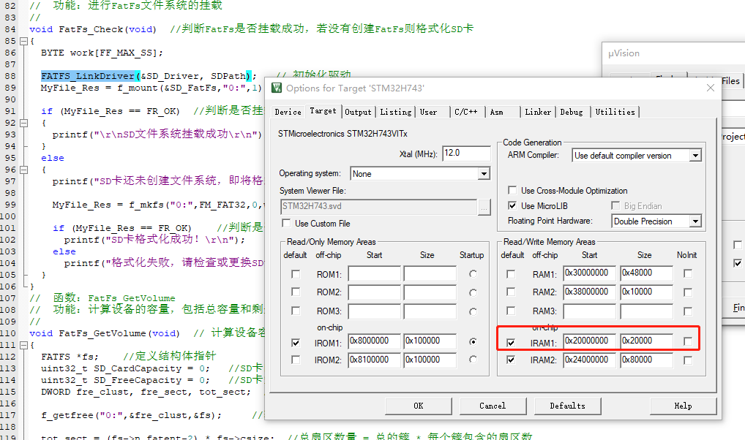The height and width of the screenshot is (440, 745).
Task: Edit the IRAM2 Size field 0x80000
Action: (647, 360)
